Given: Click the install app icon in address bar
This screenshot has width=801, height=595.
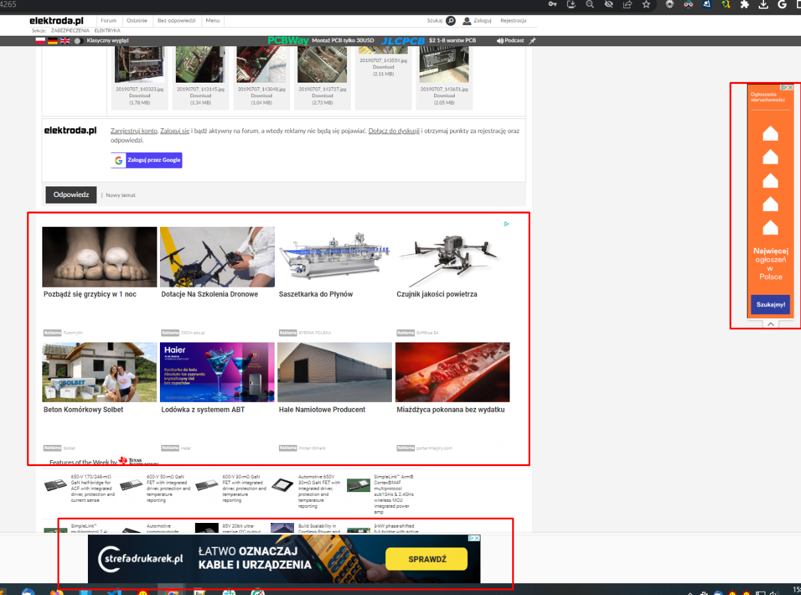Looking at the screenshot, I should pyautogui.click(x=572, y=4).
